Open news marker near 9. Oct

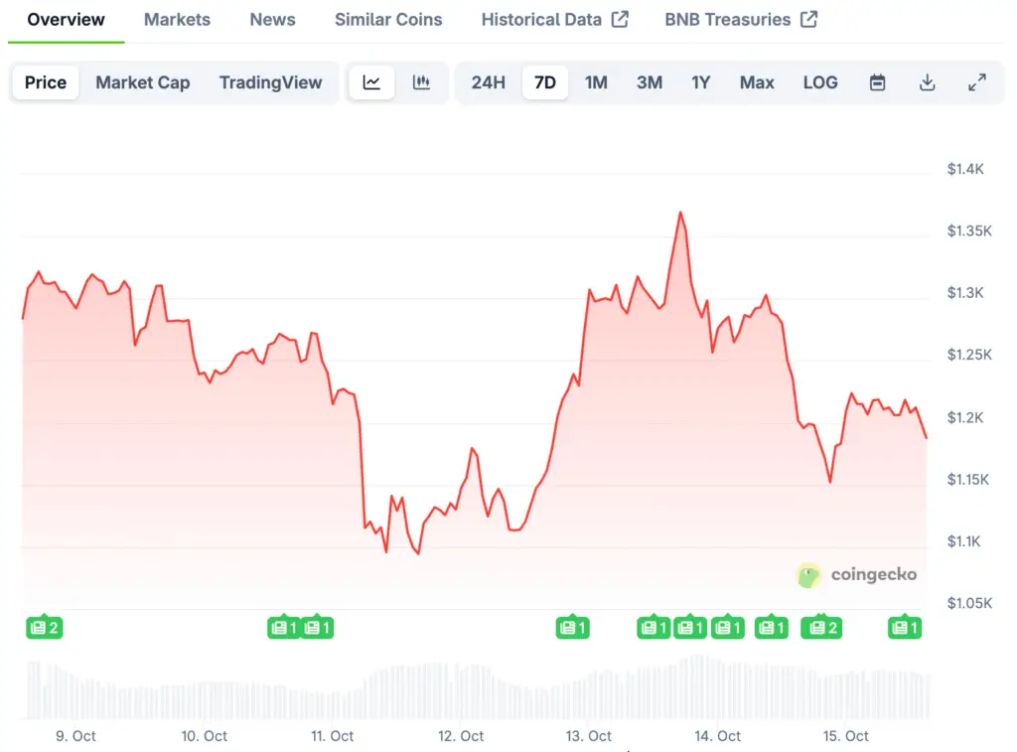45,627
